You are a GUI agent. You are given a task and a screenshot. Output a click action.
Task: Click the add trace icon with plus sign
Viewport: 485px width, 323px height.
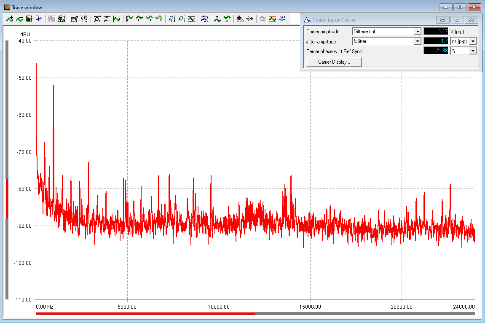[x=10, y=19]
